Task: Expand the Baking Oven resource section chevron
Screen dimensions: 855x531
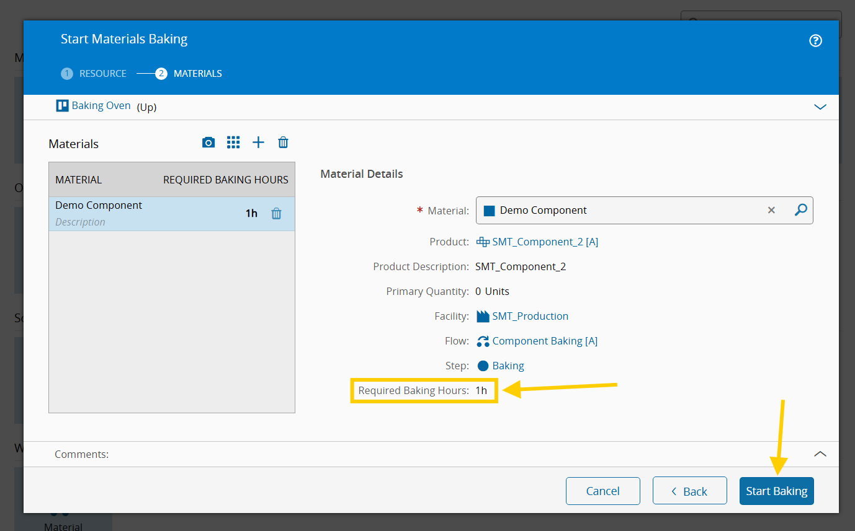Action: [x=820, y=107]
